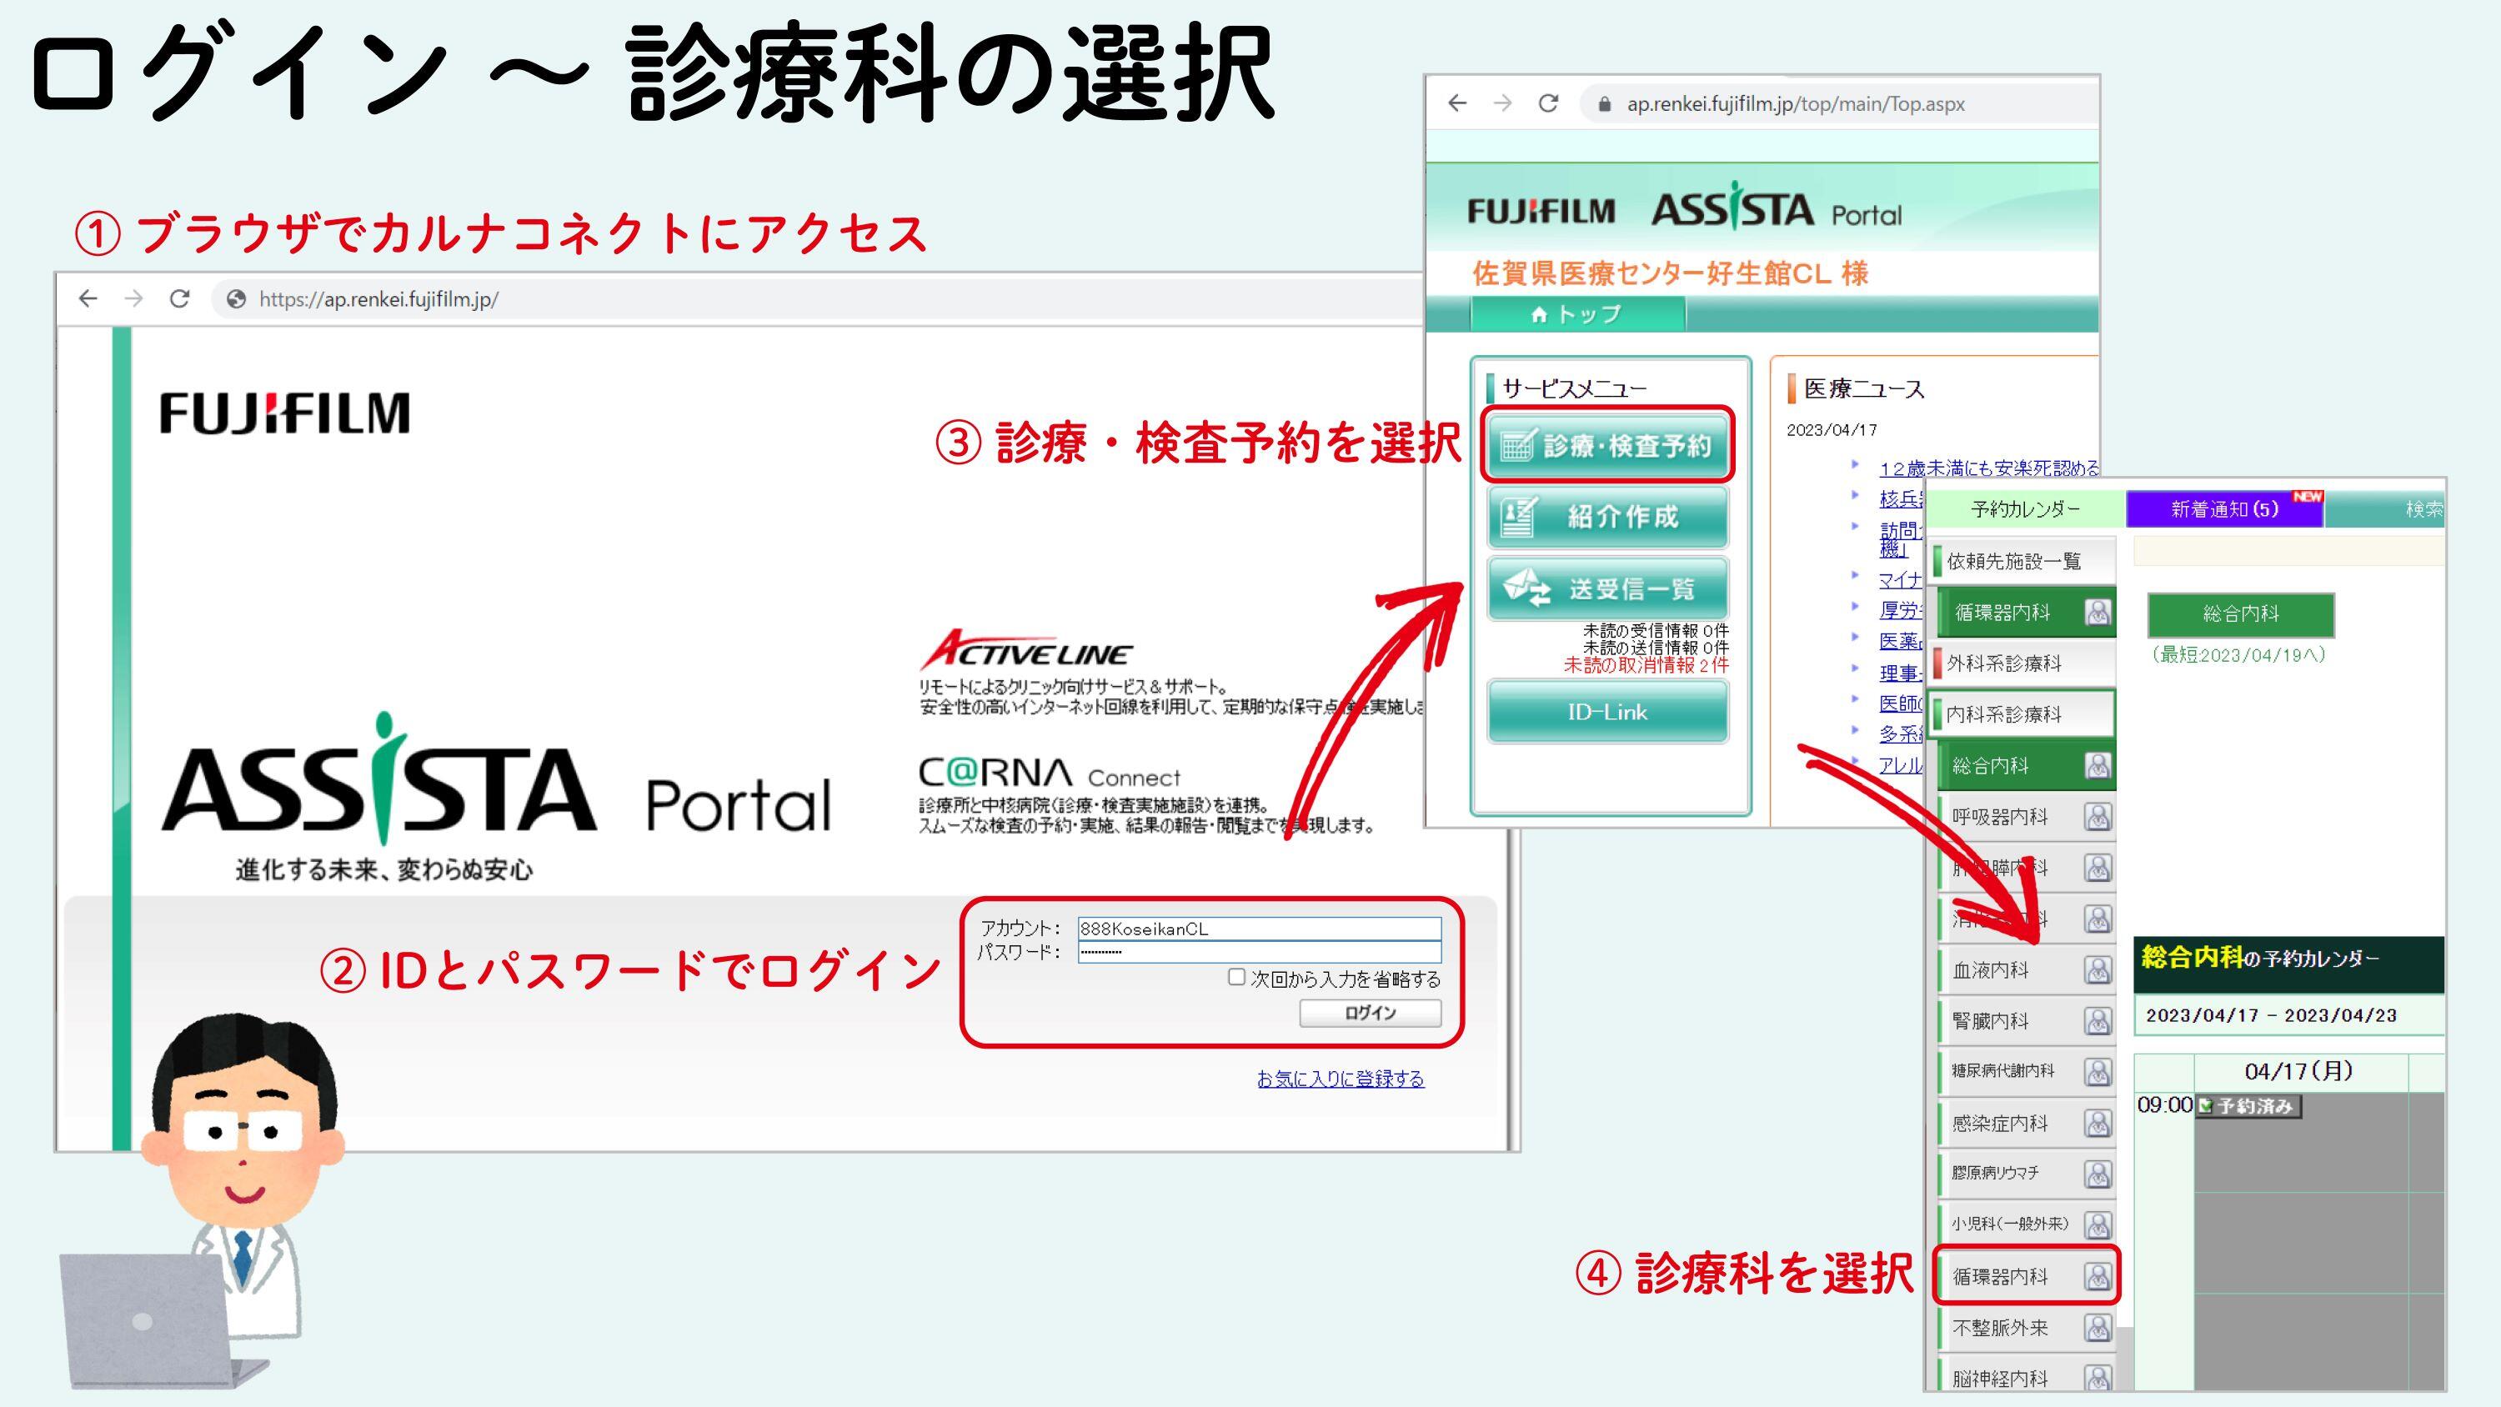Image resolution: width=2501 pixels, height=1407 pixels.
Task: Click the 予約済み slot at 09:00
Action: coord(2248,1106)
